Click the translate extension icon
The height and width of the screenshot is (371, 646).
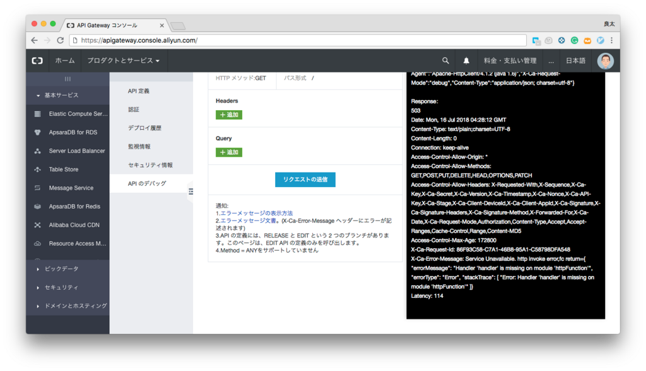pos(536,40)
